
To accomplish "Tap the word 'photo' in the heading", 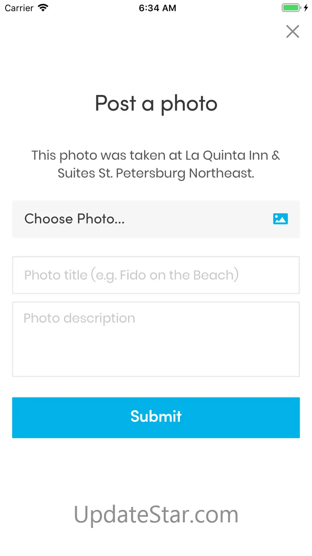I will point(189,104).
